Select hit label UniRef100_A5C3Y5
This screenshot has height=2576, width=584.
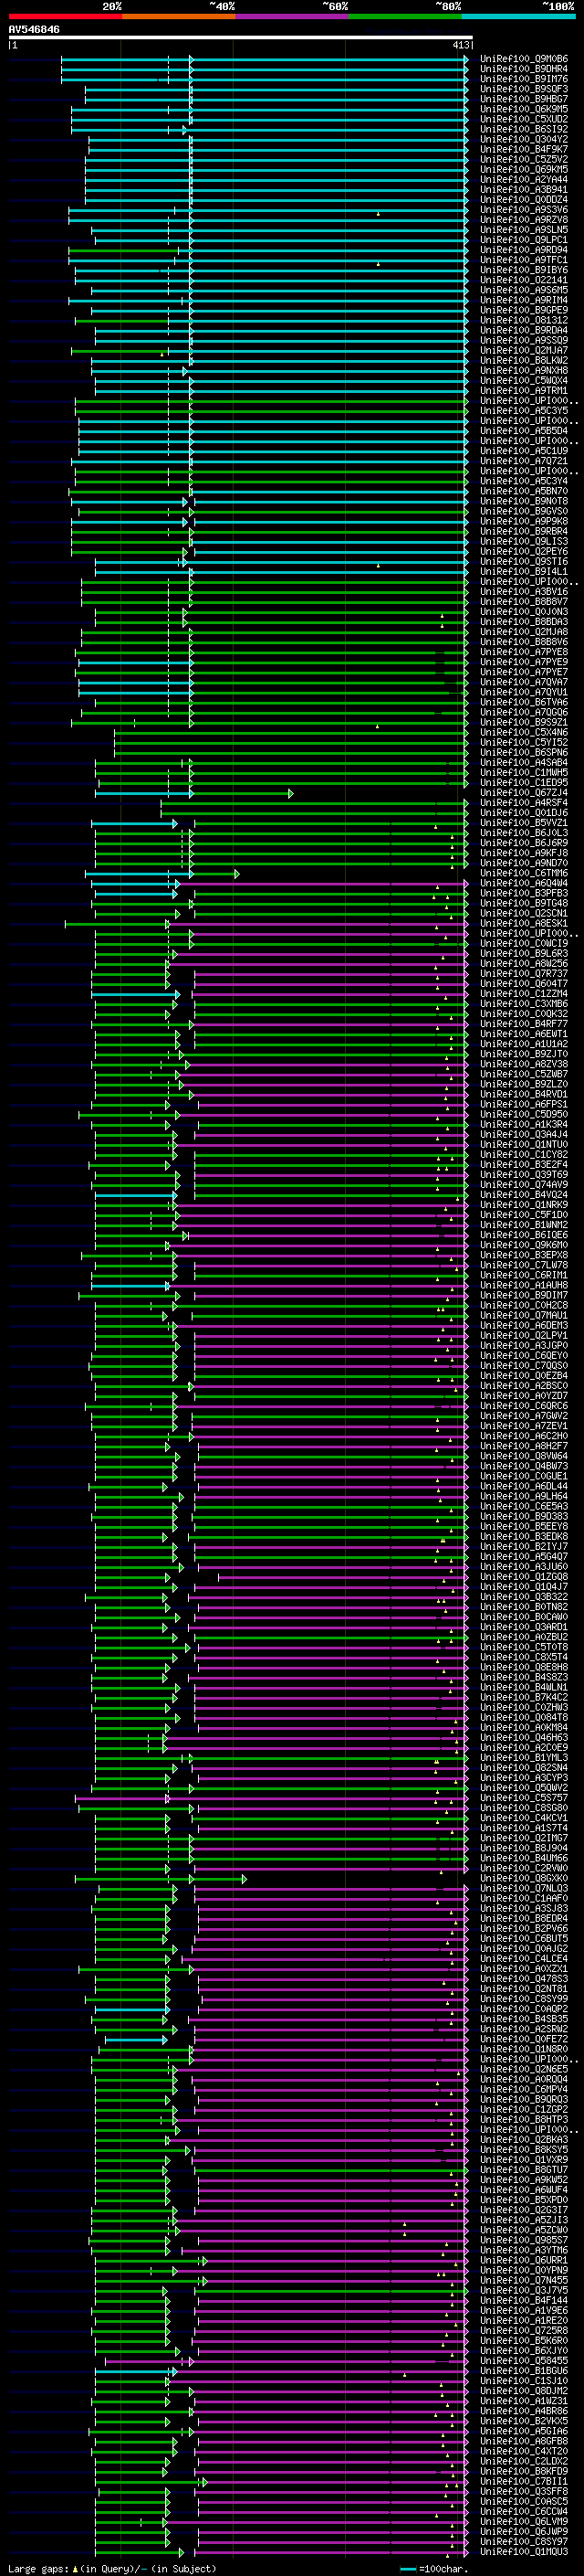pos(524,411)
